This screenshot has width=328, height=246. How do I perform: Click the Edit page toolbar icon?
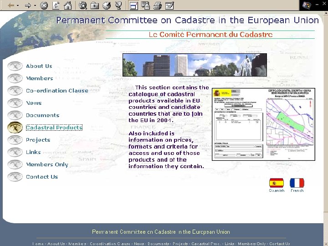click(169, 5)
